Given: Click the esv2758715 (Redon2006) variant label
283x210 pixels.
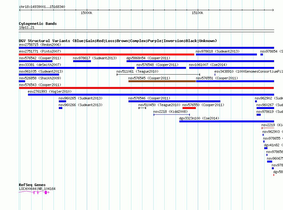Looking at the screenshot, I should (40, 45).
